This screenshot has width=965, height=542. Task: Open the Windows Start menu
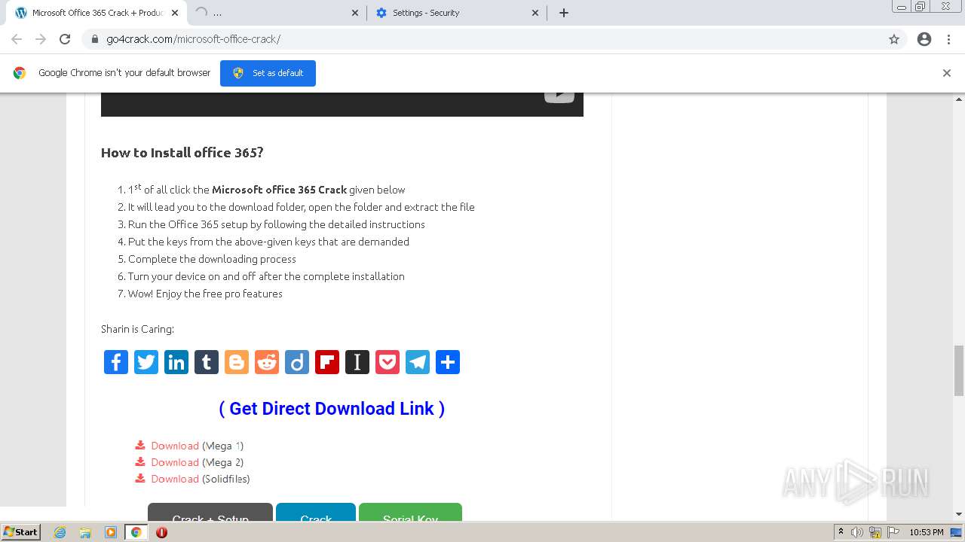point(20,531)
